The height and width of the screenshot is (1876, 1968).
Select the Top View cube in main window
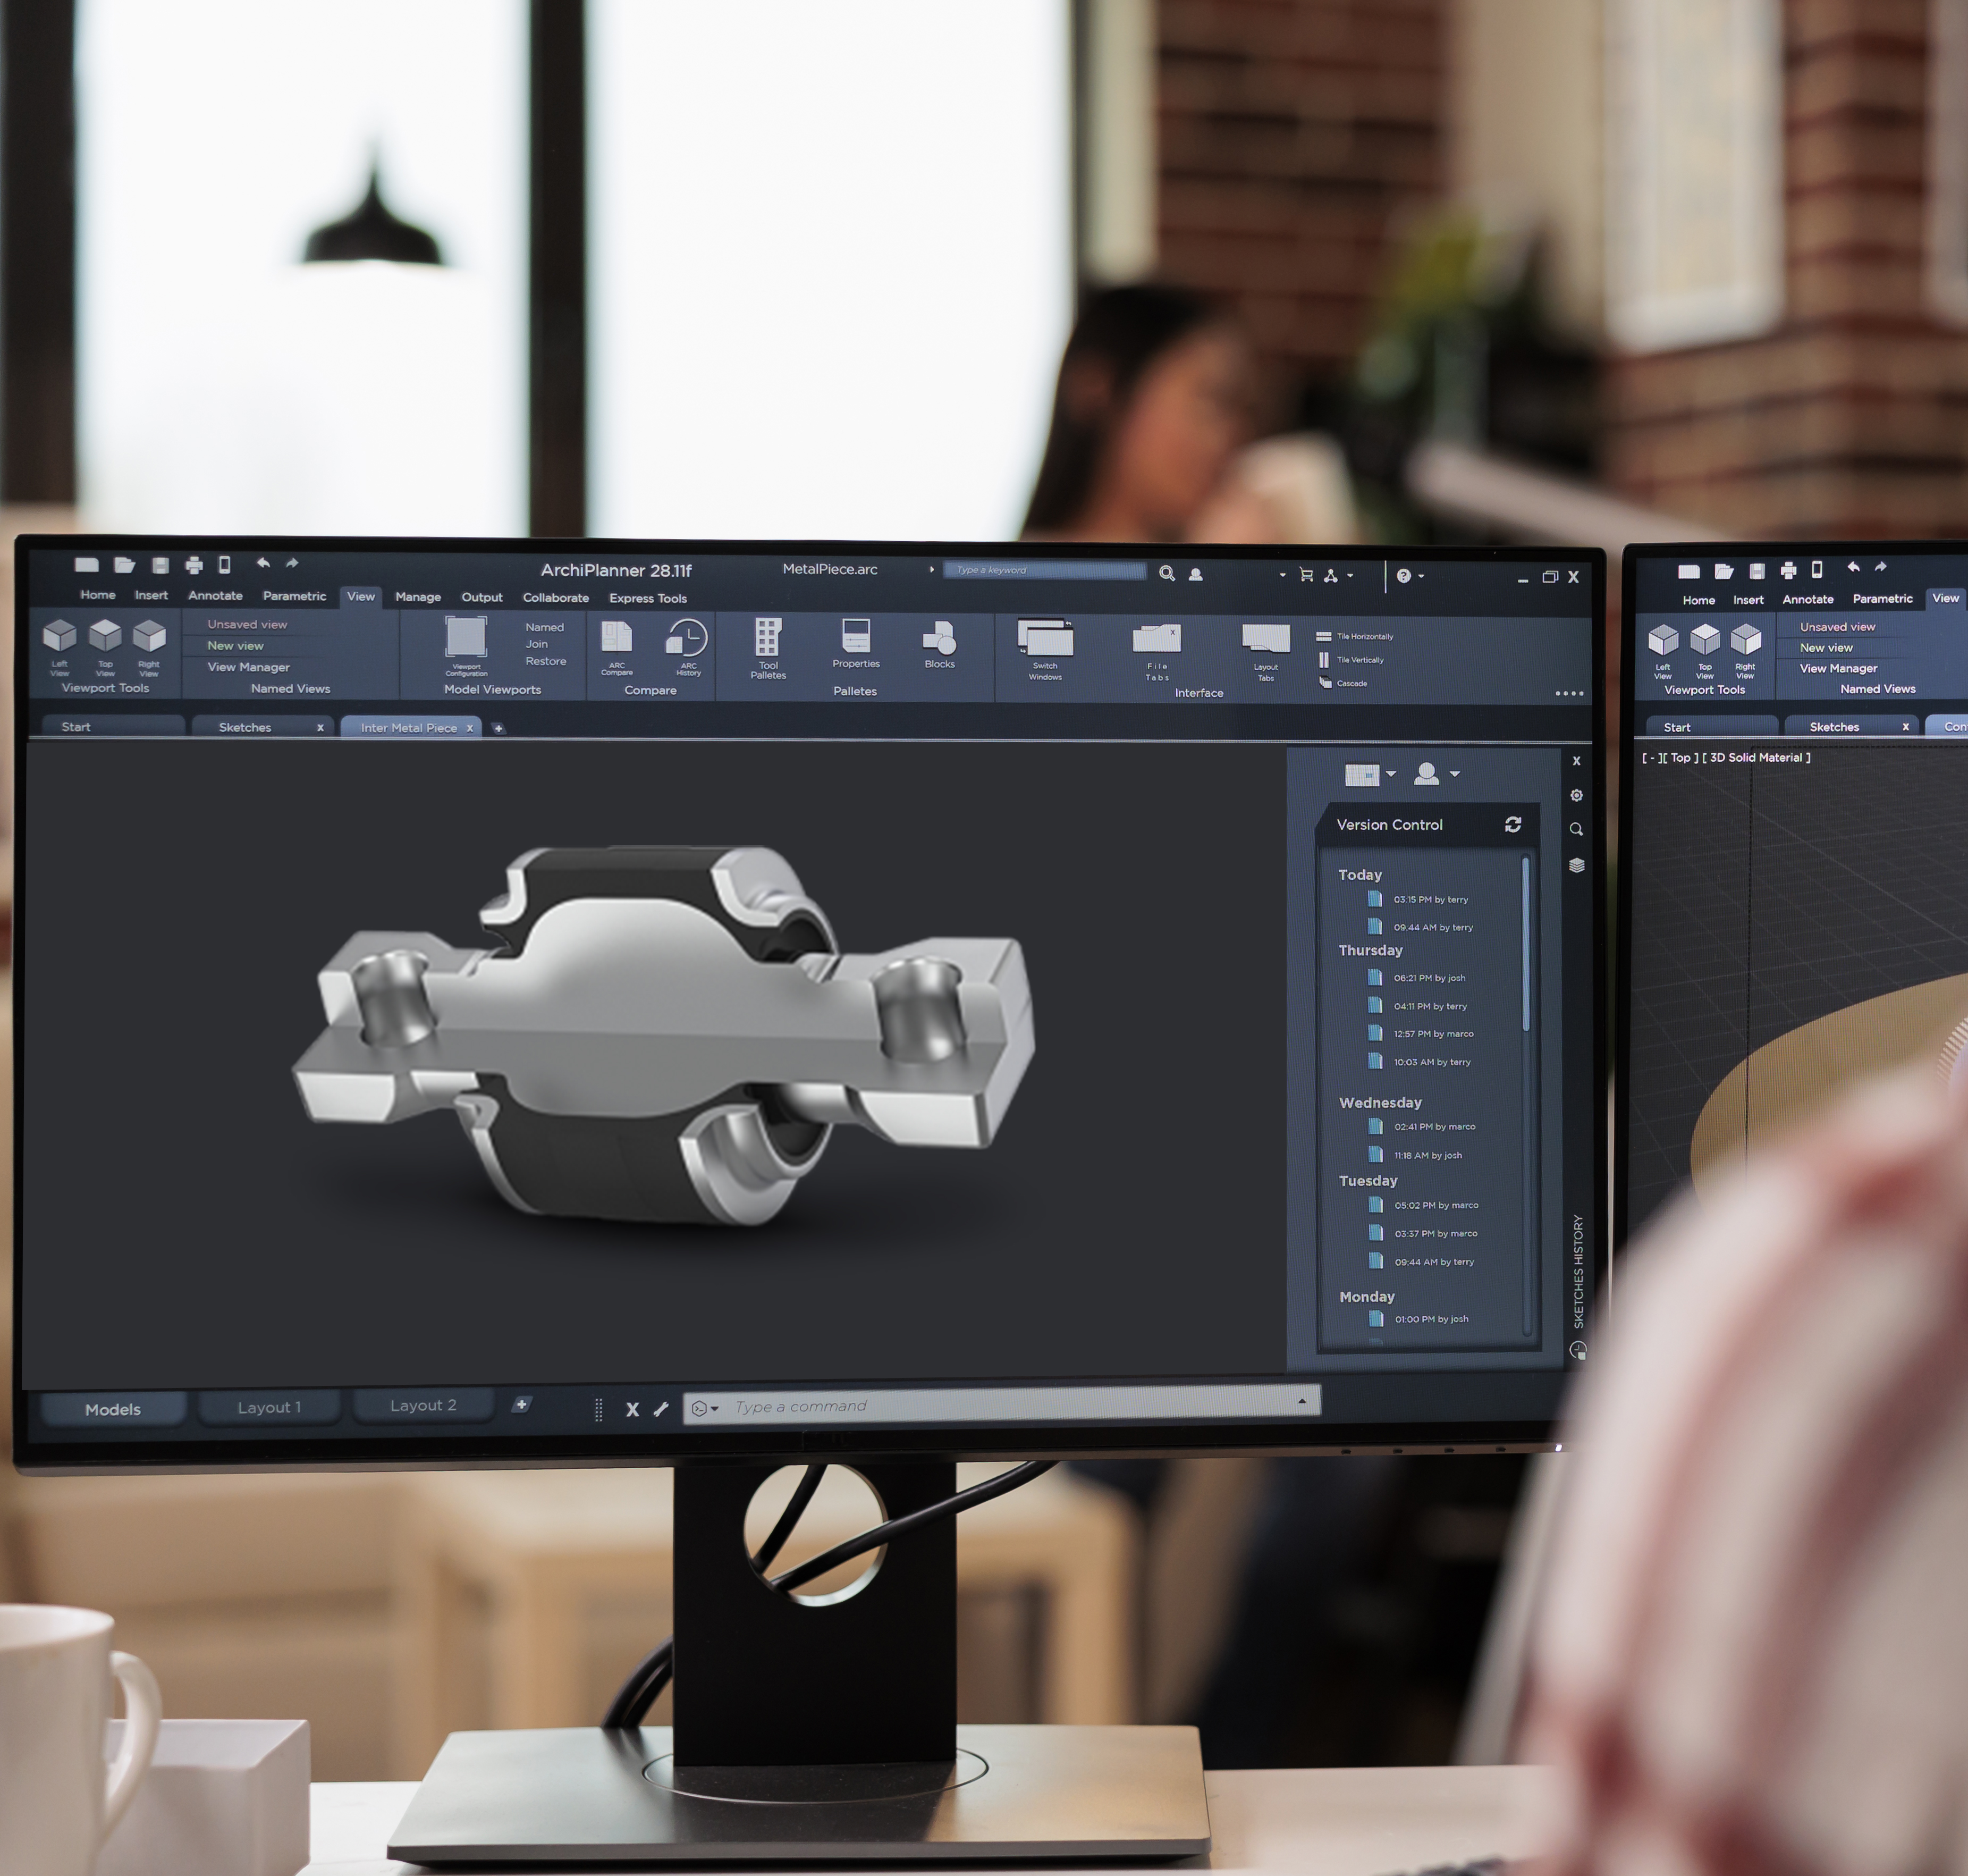click(105, 635)
